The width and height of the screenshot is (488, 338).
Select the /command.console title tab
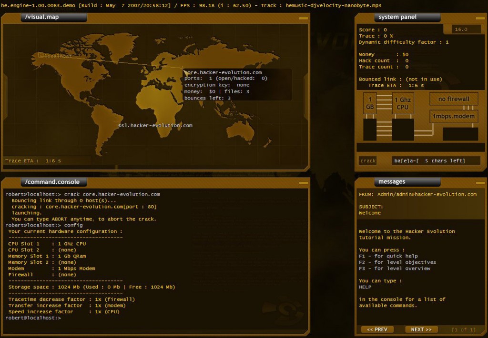(x=53, y=182)
